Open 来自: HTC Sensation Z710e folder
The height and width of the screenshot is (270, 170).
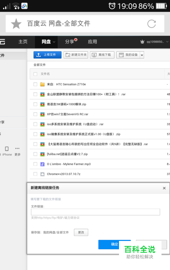(x=66, y=84)
